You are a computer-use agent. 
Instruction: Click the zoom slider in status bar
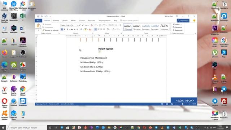click(182, 104)
